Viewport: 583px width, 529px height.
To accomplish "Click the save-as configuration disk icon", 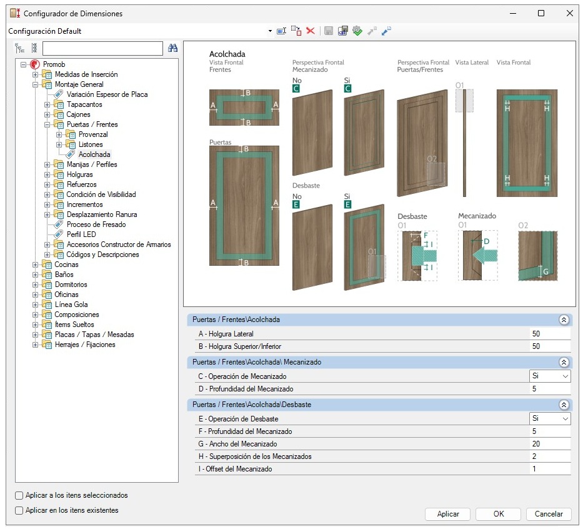I will pyautogui.click(x=342, y=31).
